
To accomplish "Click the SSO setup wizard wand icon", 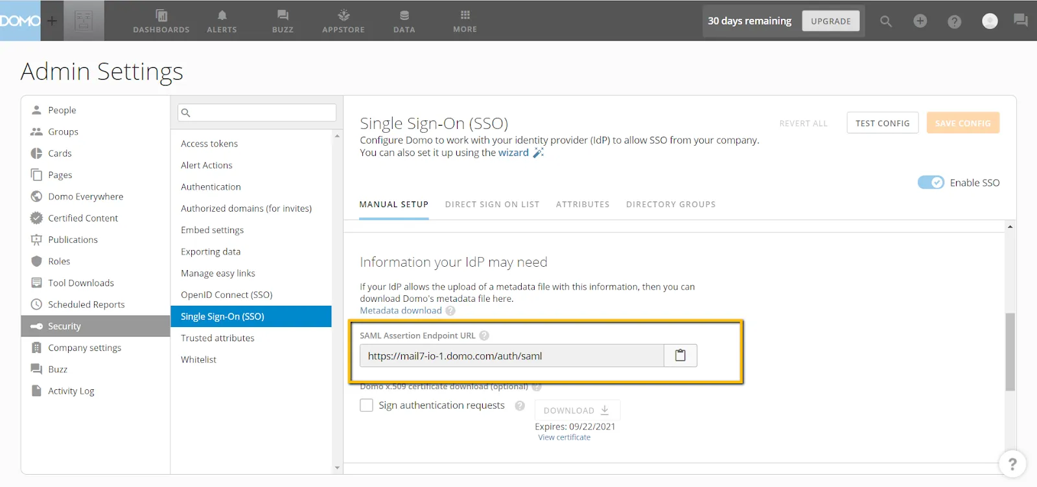I will [x=538, y=153].
